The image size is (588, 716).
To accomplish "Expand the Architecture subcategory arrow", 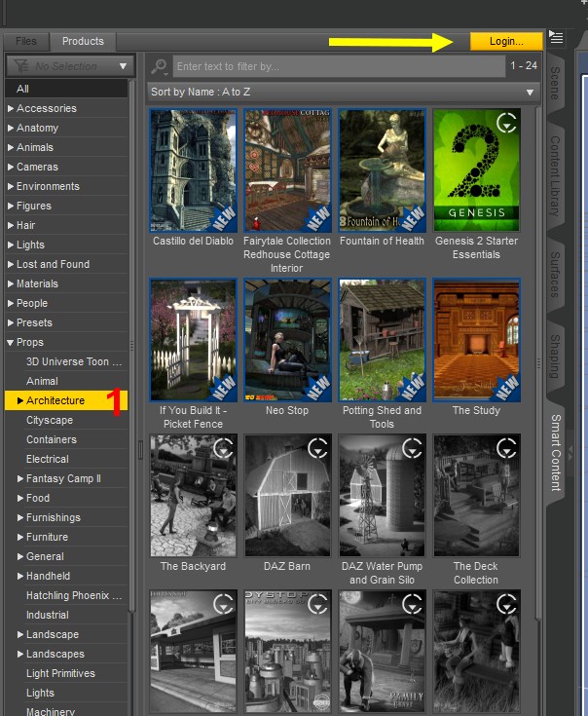I will pyautogui.click(x=20, y=401).
